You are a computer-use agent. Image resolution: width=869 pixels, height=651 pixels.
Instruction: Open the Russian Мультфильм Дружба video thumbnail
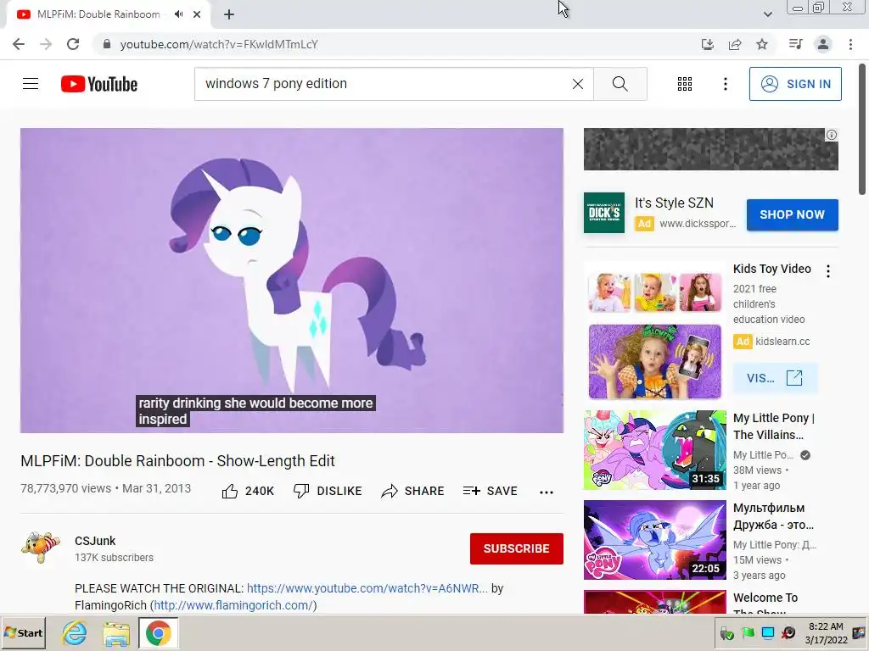click(654, 540)
